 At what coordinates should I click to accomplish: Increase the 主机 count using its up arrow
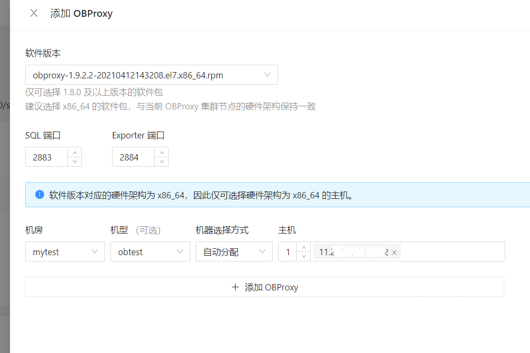[x=304, y=247]
